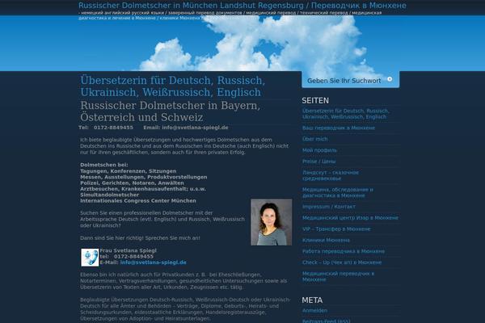Click the telephone contact icon
485x323 pixels.
click(x=90, y=257)
